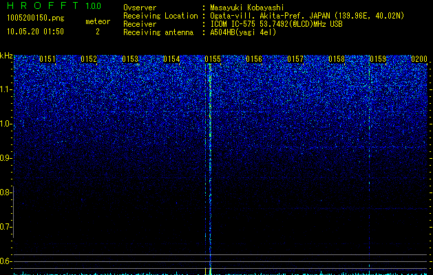Click the Ovserver field label
The height and width of the screenshot is (275, 433).
(x=140, y=8)
